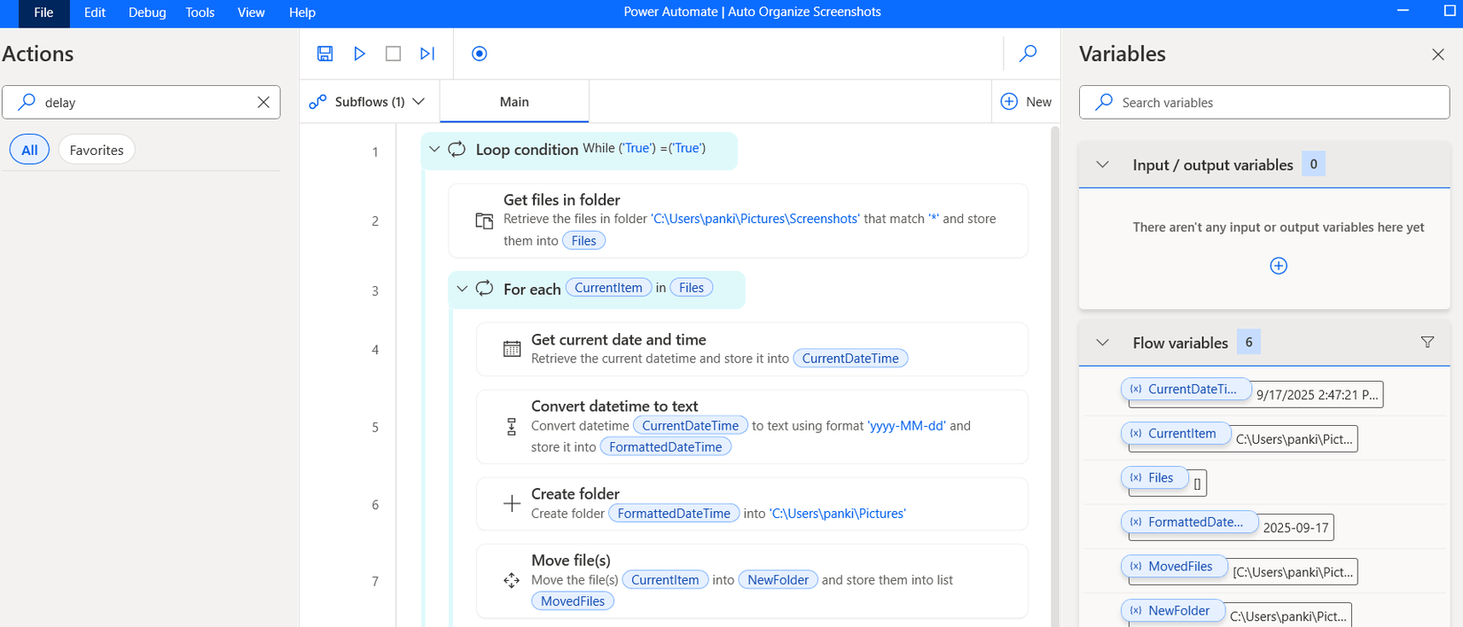This screenshot has height=627, width=1463.
Task: Filter the flow variables list
Action: click(x=1427, y=342)
